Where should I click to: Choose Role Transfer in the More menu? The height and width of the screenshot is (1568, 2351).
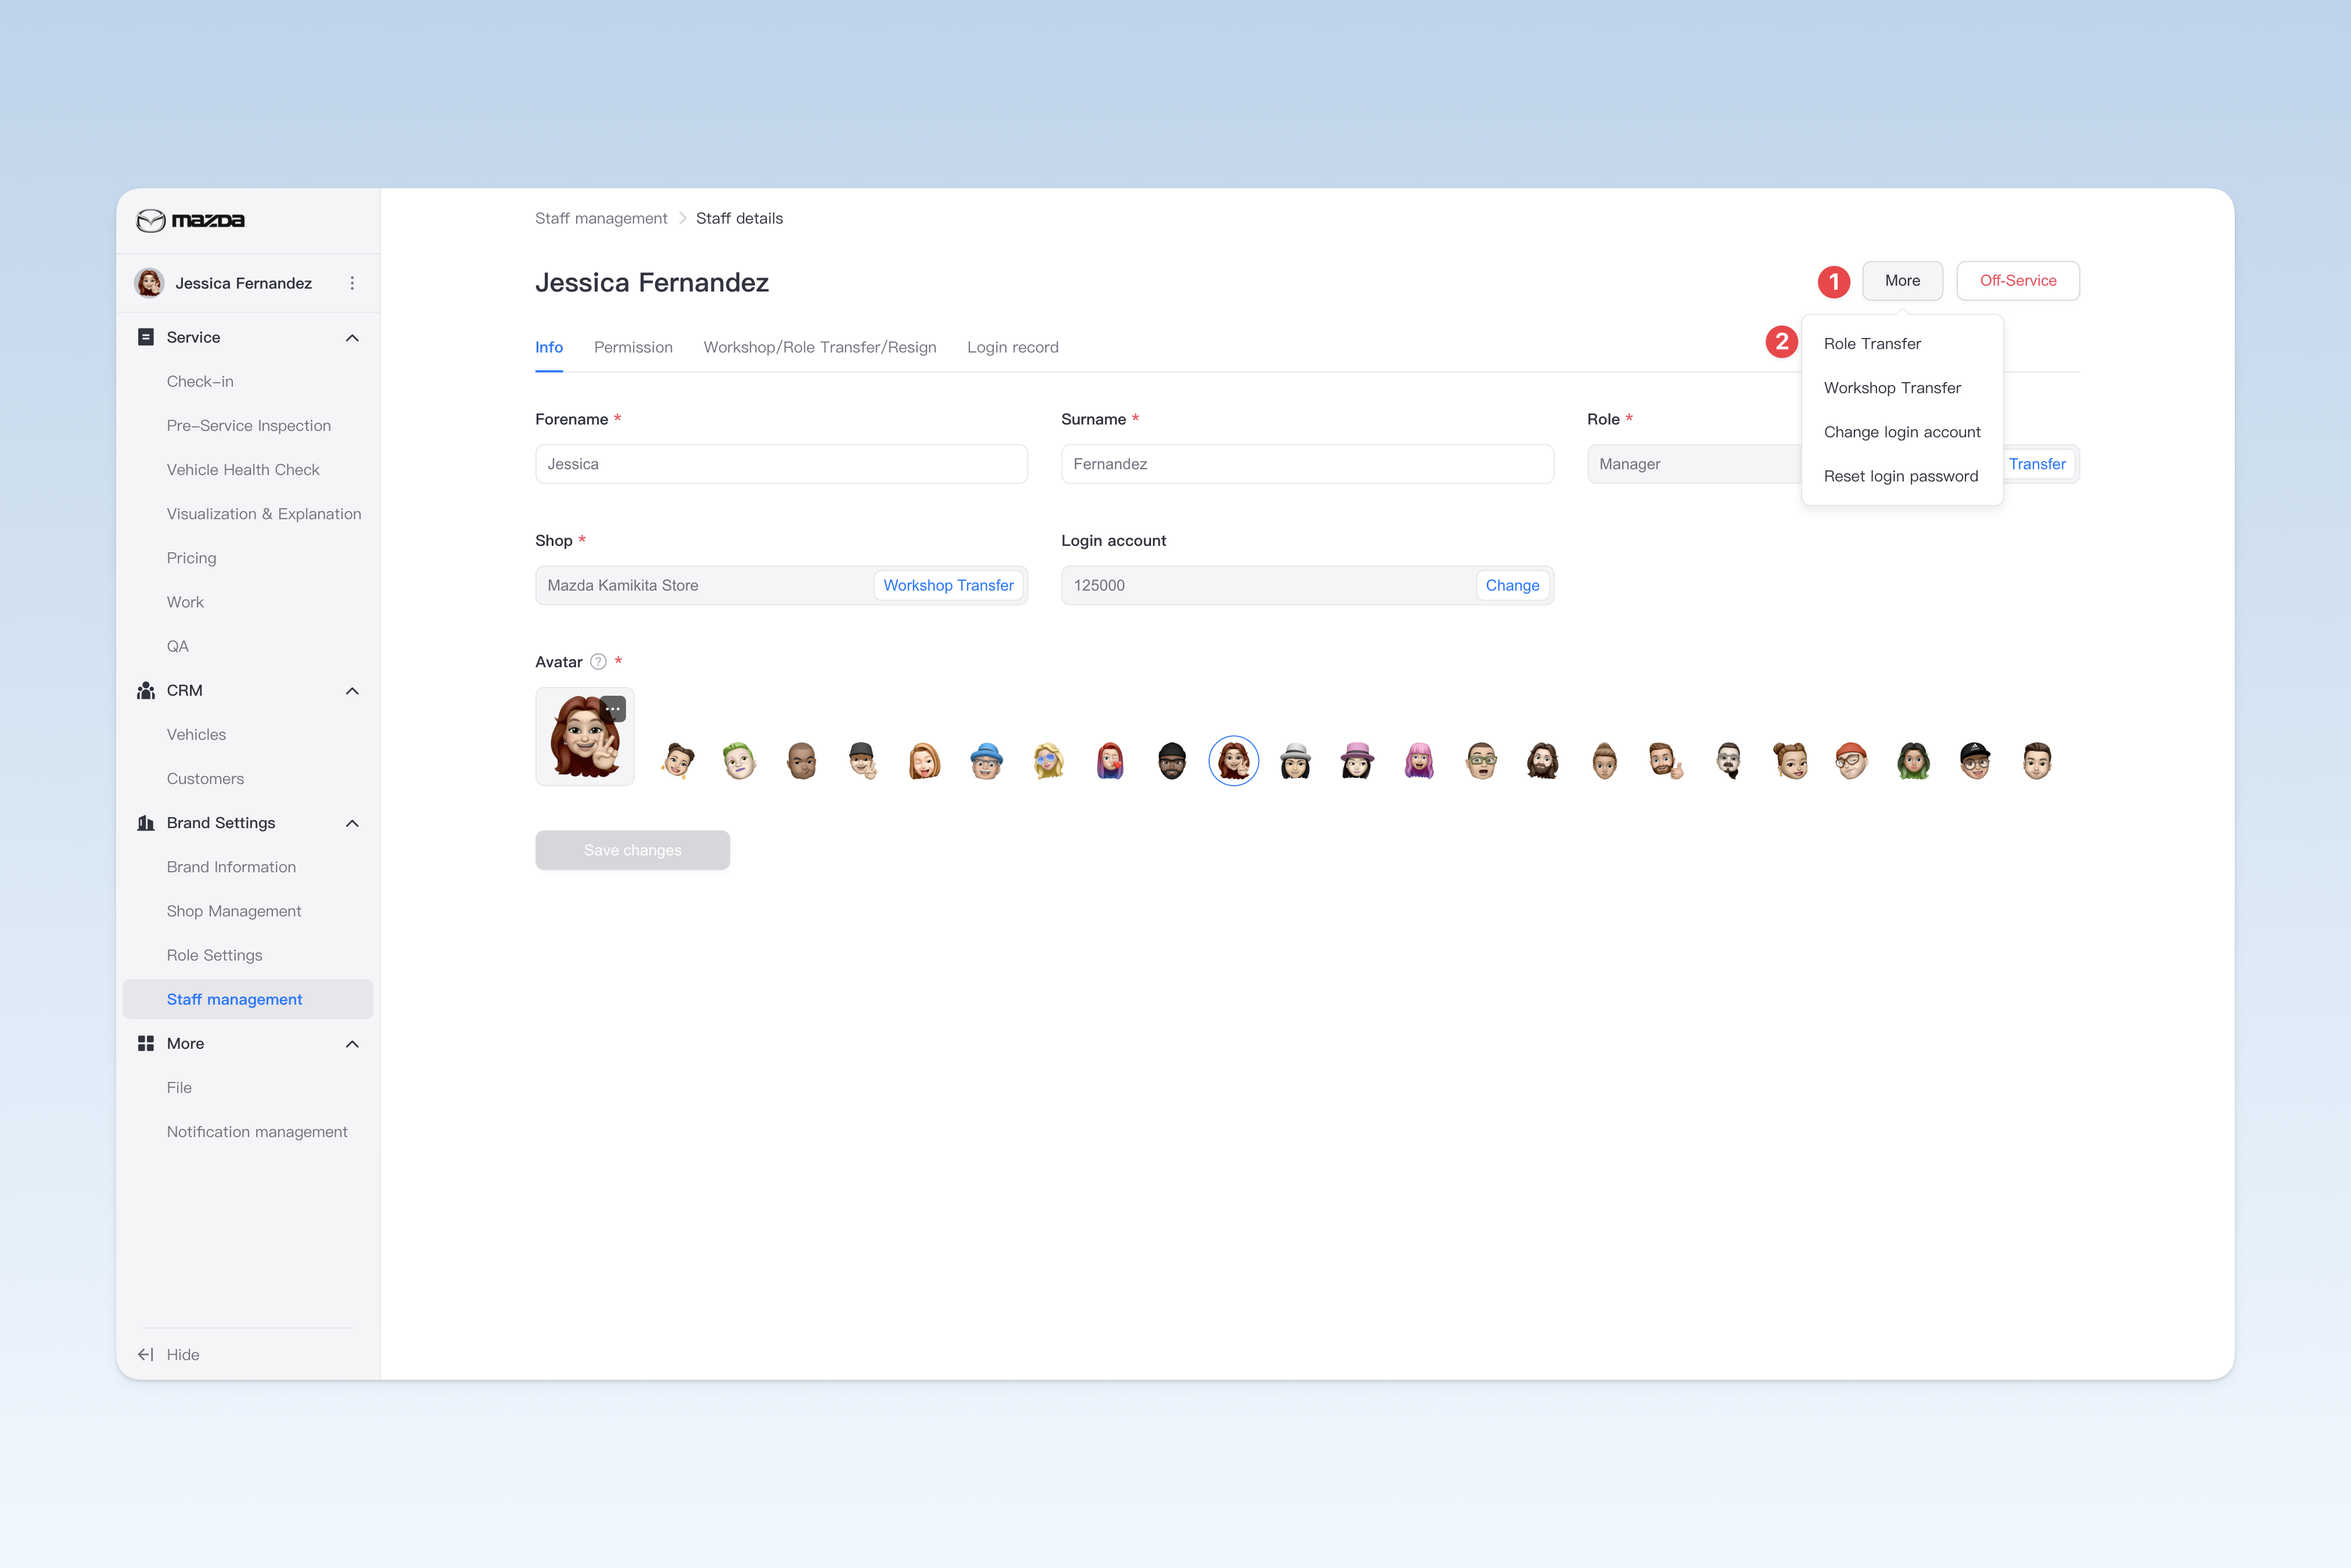[1872, 343]
